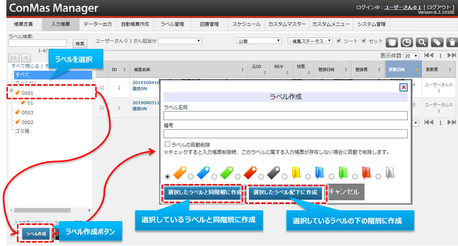Open the 表示件数 20 dropdown at top

pyautogui.click(x=411, y=56)
